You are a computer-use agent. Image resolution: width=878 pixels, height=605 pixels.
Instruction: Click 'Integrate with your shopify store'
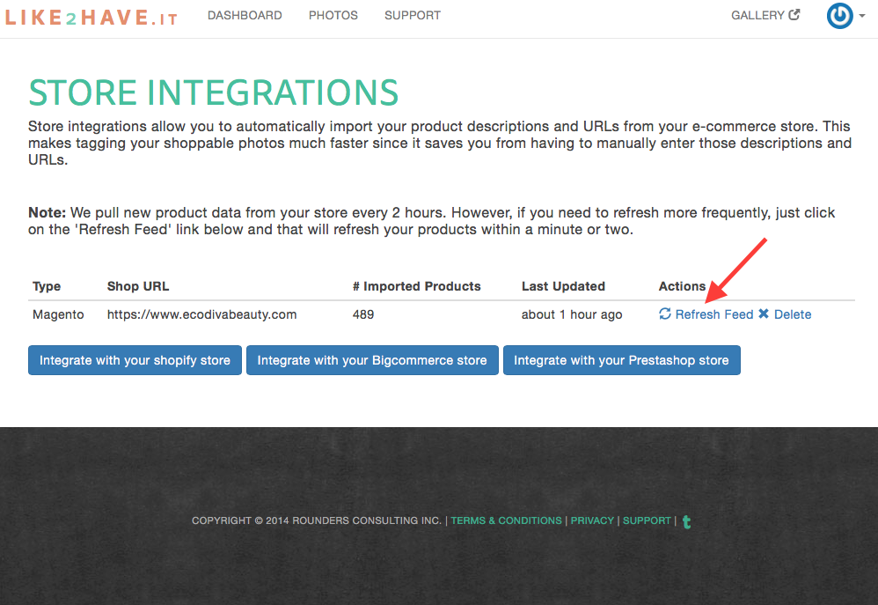[135, 360]
